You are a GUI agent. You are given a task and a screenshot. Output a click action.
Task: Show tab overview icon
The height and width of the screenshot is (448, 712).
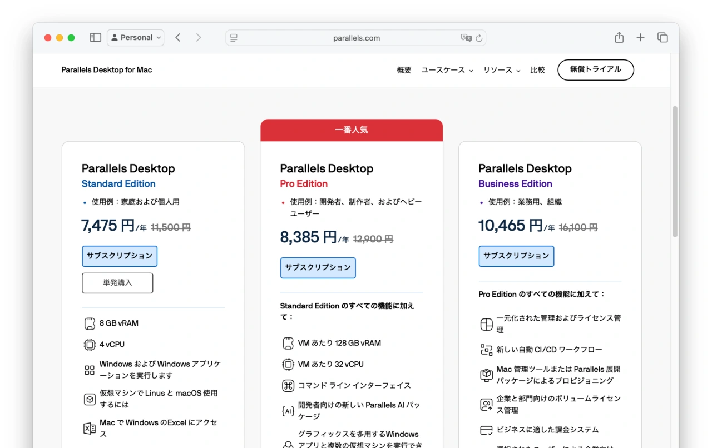662,38
